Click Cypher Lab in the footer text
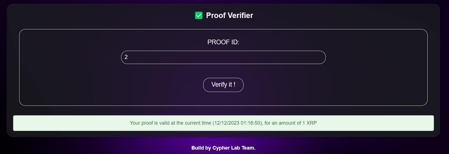 pyautogui.click(x=226, y=148)
